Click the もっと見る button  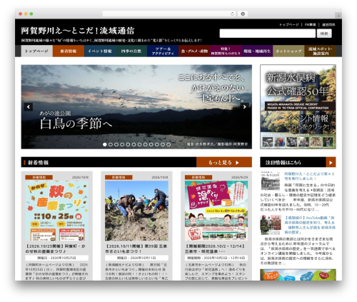pos(224,163)
